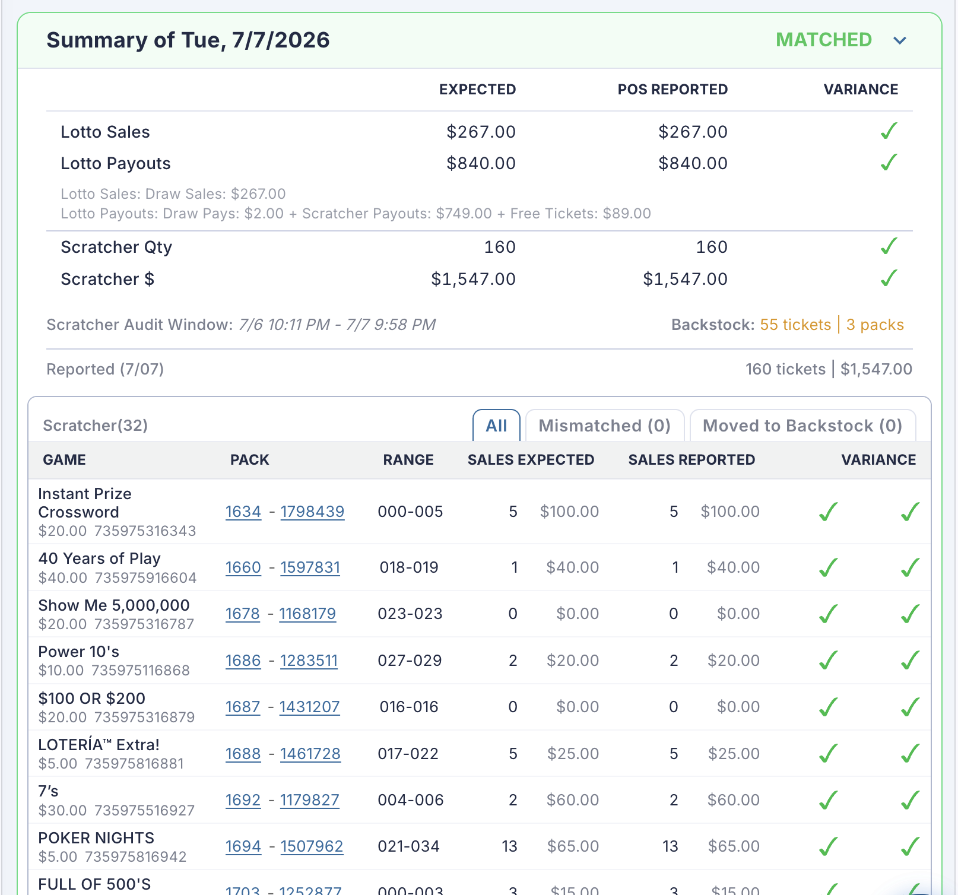Open game link 1634
This screenshot has height=895, width=958.
[x=243, y=512]
